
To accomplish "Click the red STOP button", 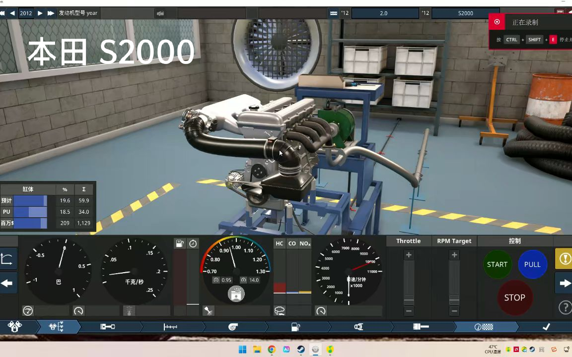I will click(x=514, y=297).
